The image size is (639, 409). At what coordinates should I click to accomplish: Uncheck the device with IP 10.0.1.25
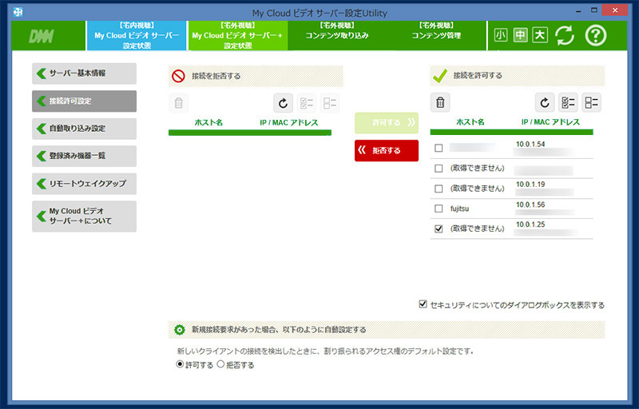[439, 228]
